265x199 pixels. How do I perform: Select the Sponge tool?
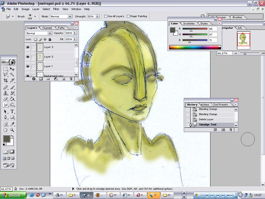[x=12, y=105]
